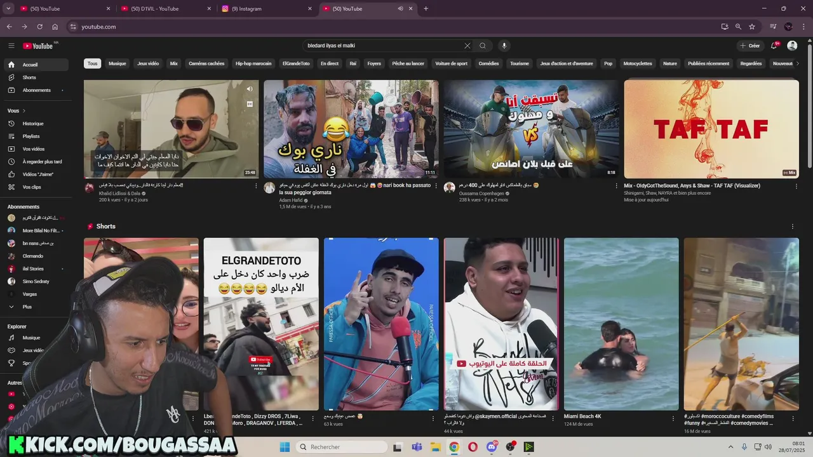Open options for Khalid Lidlissi video
This screenshot has height=457, width=813.
pyautogui.click(x=257, y=186)
